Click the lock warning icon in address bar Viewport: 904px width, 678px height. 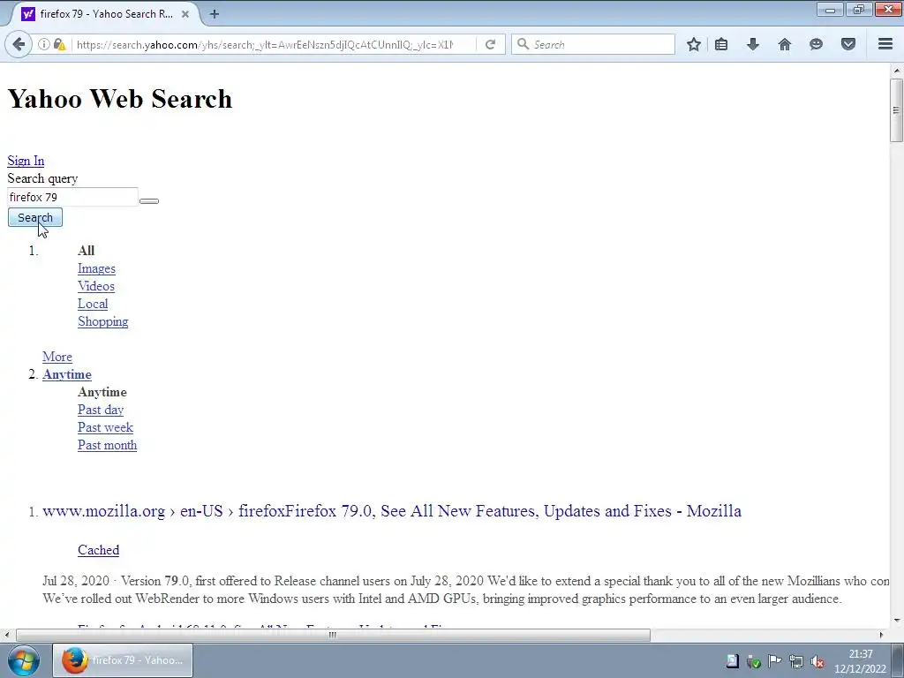59,44
